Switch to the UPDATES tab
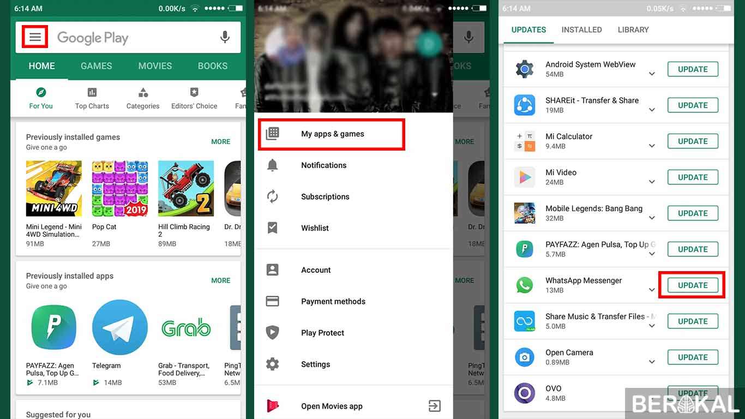This screenshot has width=745, height=419. tap(528, 30)
